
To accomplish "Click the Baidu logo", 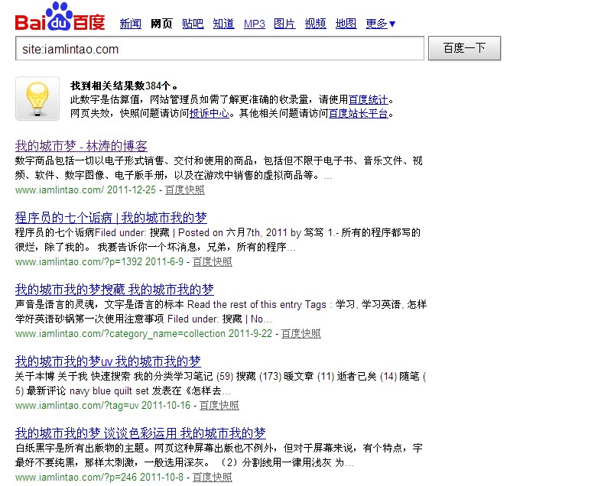I will [60, 17].
